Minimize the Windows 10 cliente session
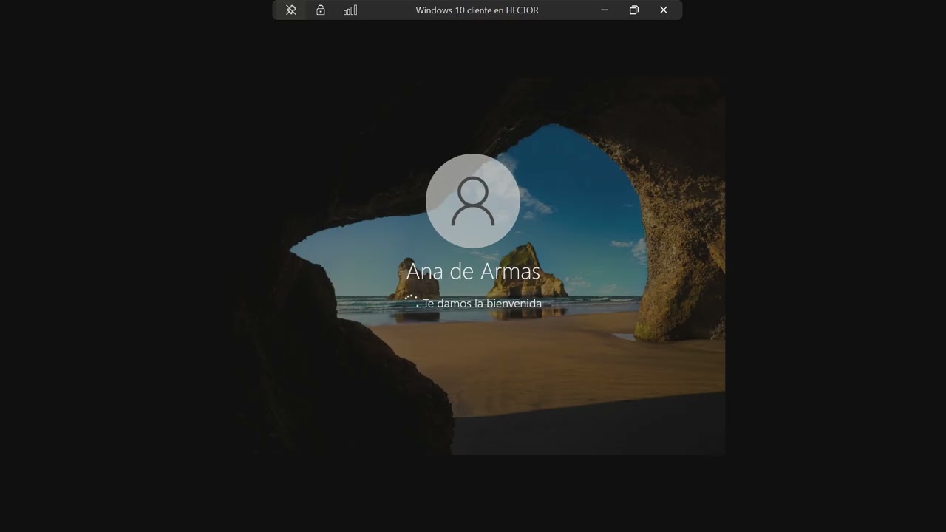 (x=605, y=10)
